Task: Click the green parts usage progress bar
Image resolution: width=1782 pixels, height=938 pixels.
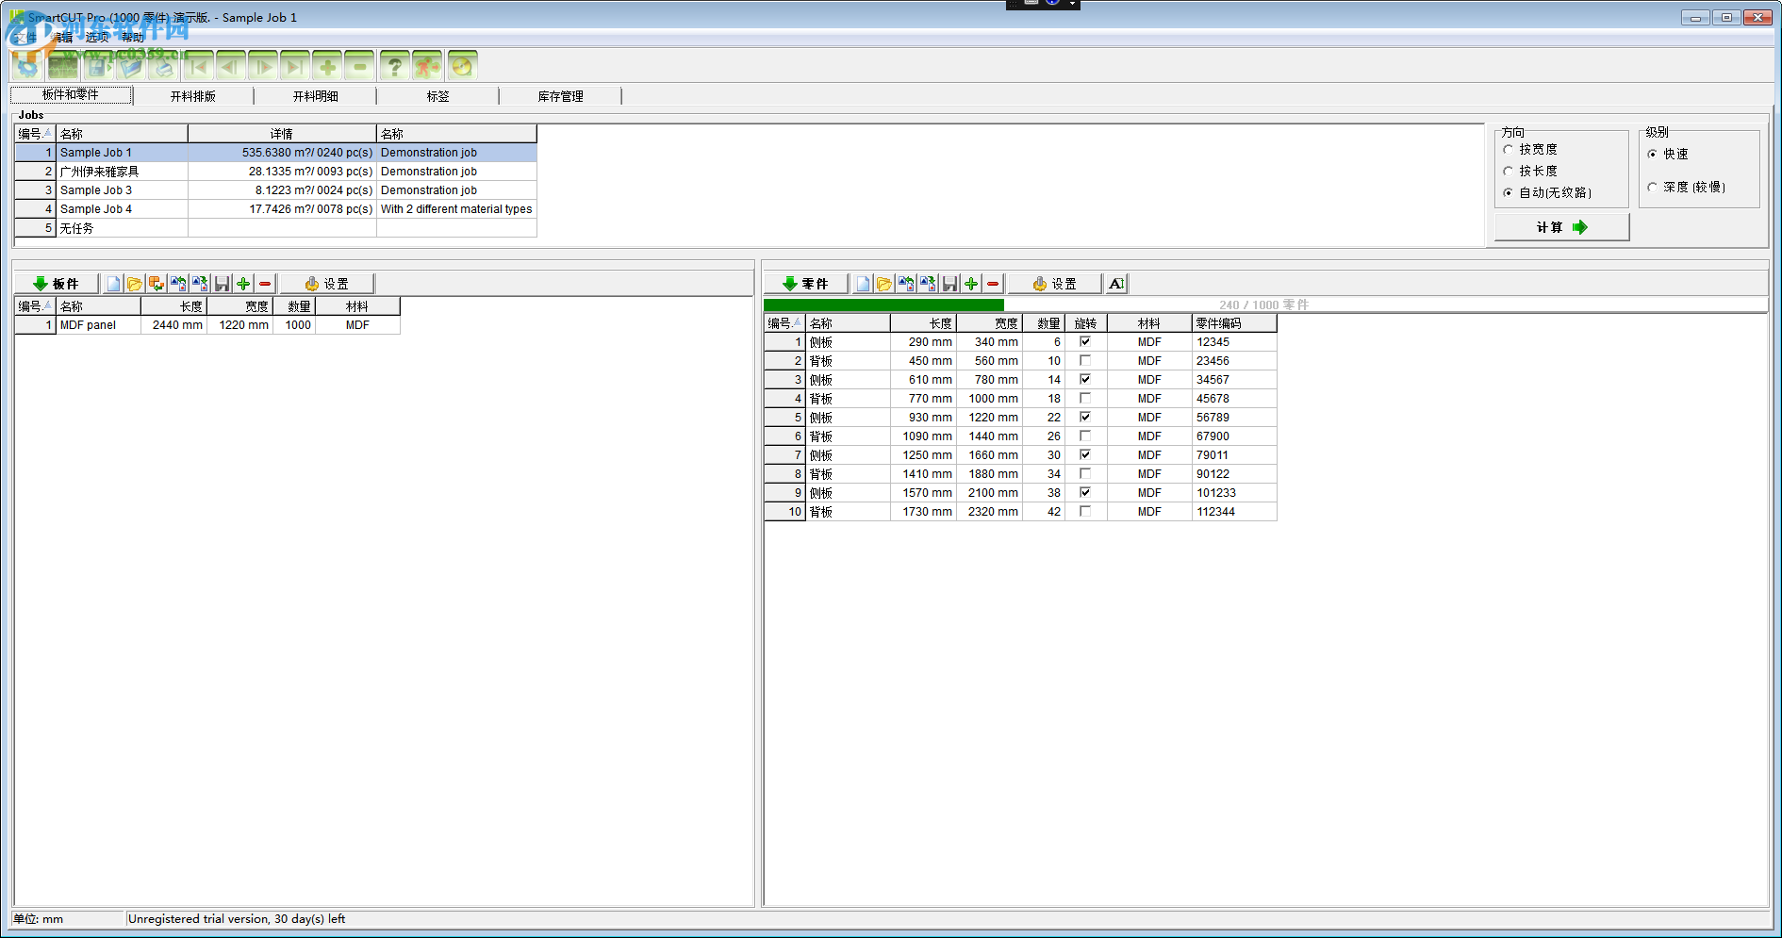Action: (x=883, y=304)
